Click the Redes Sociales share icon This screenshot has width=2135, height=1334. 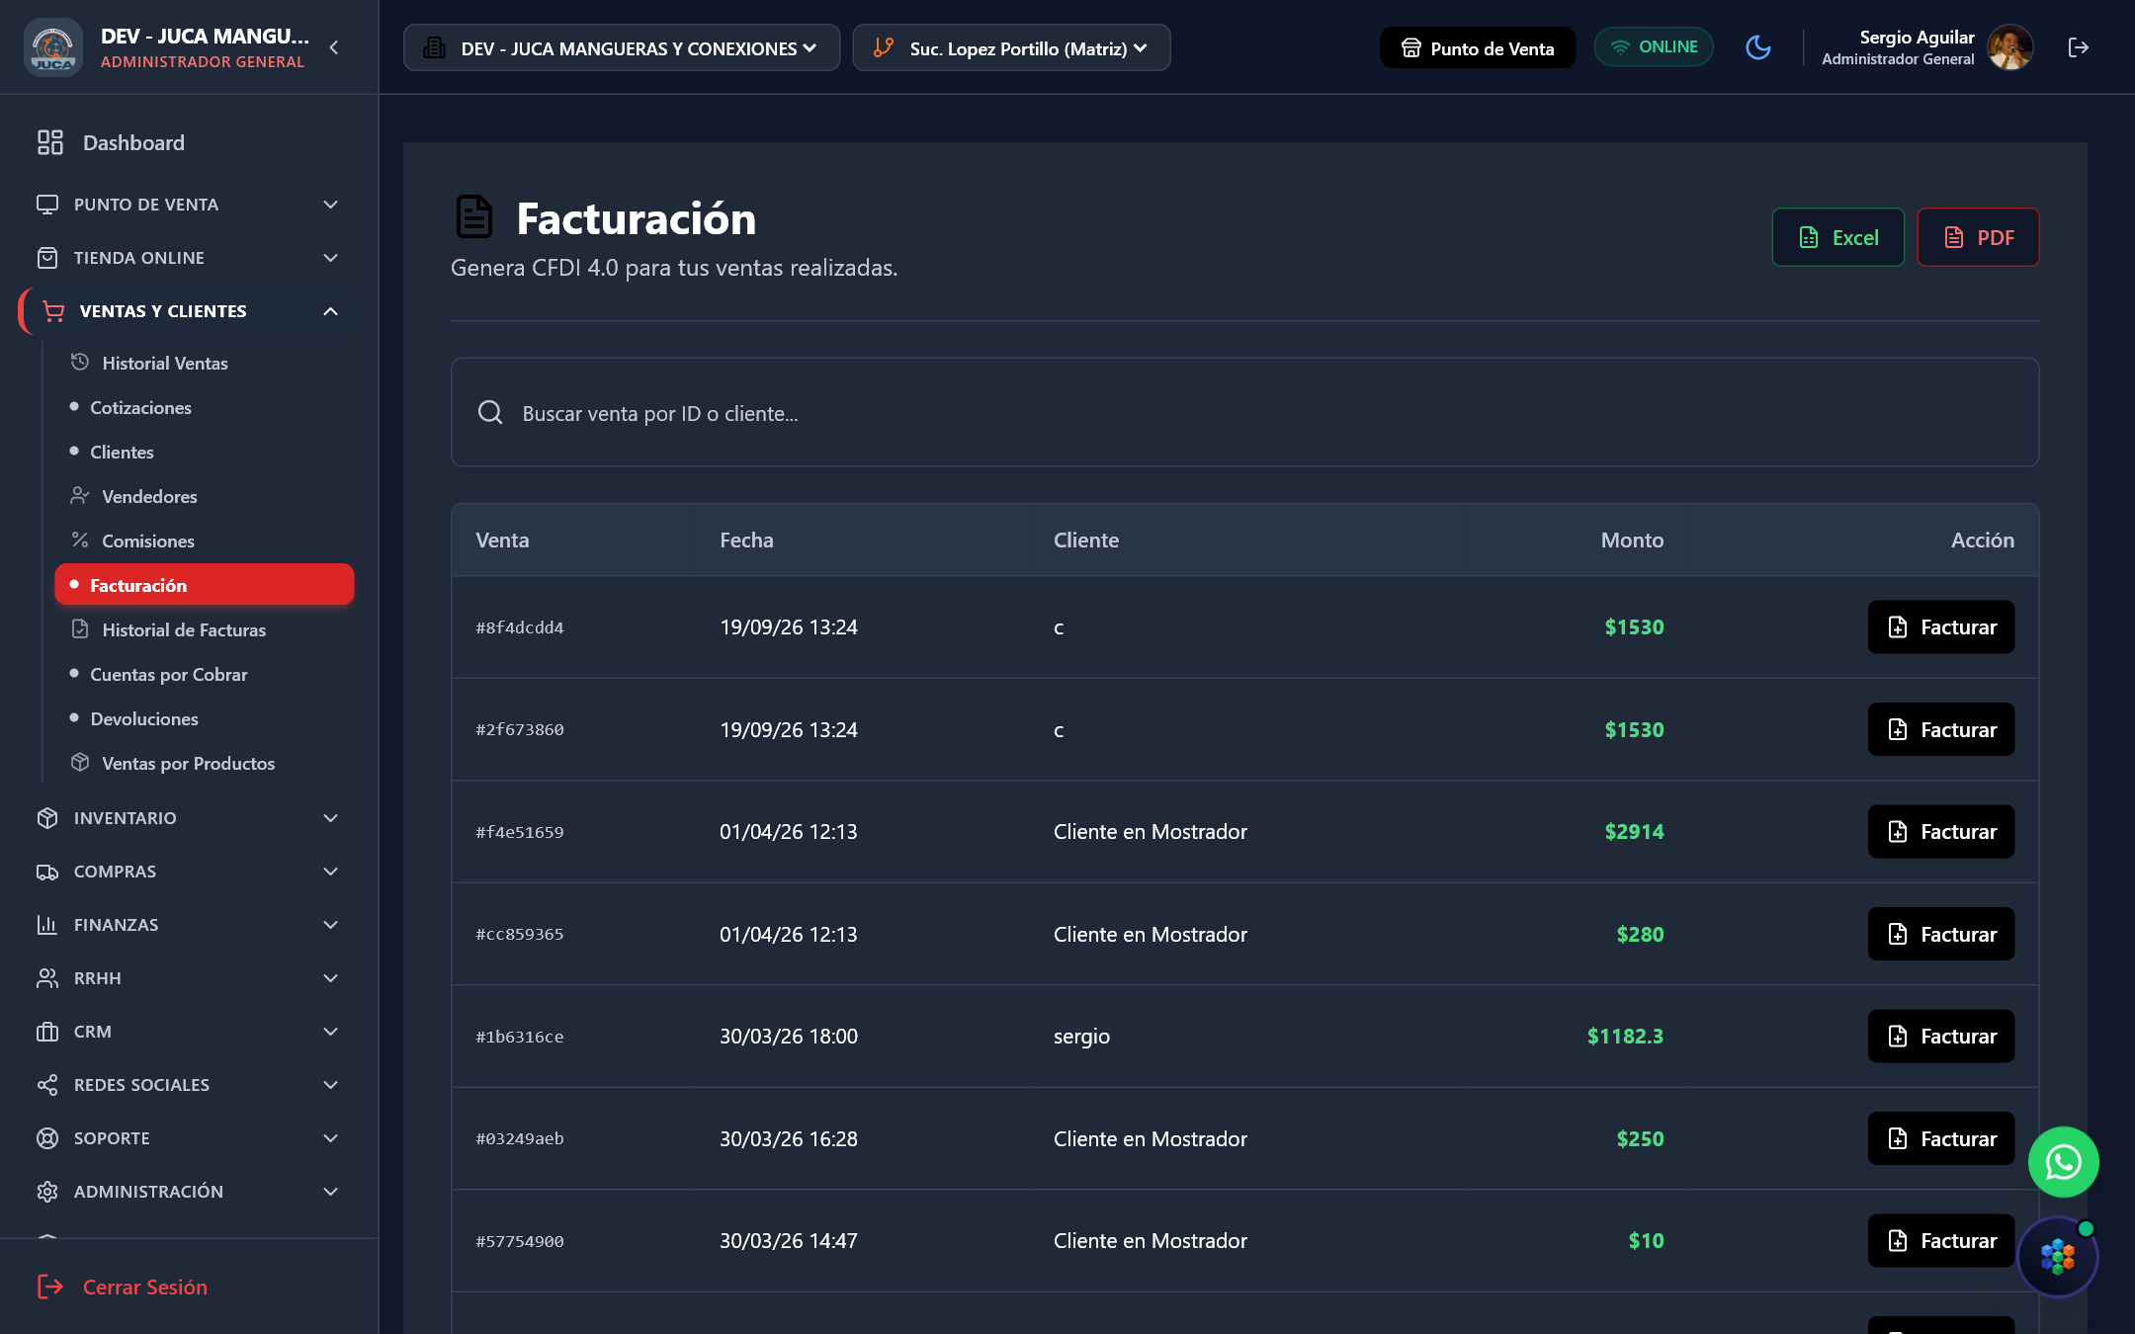point(47,1085)
